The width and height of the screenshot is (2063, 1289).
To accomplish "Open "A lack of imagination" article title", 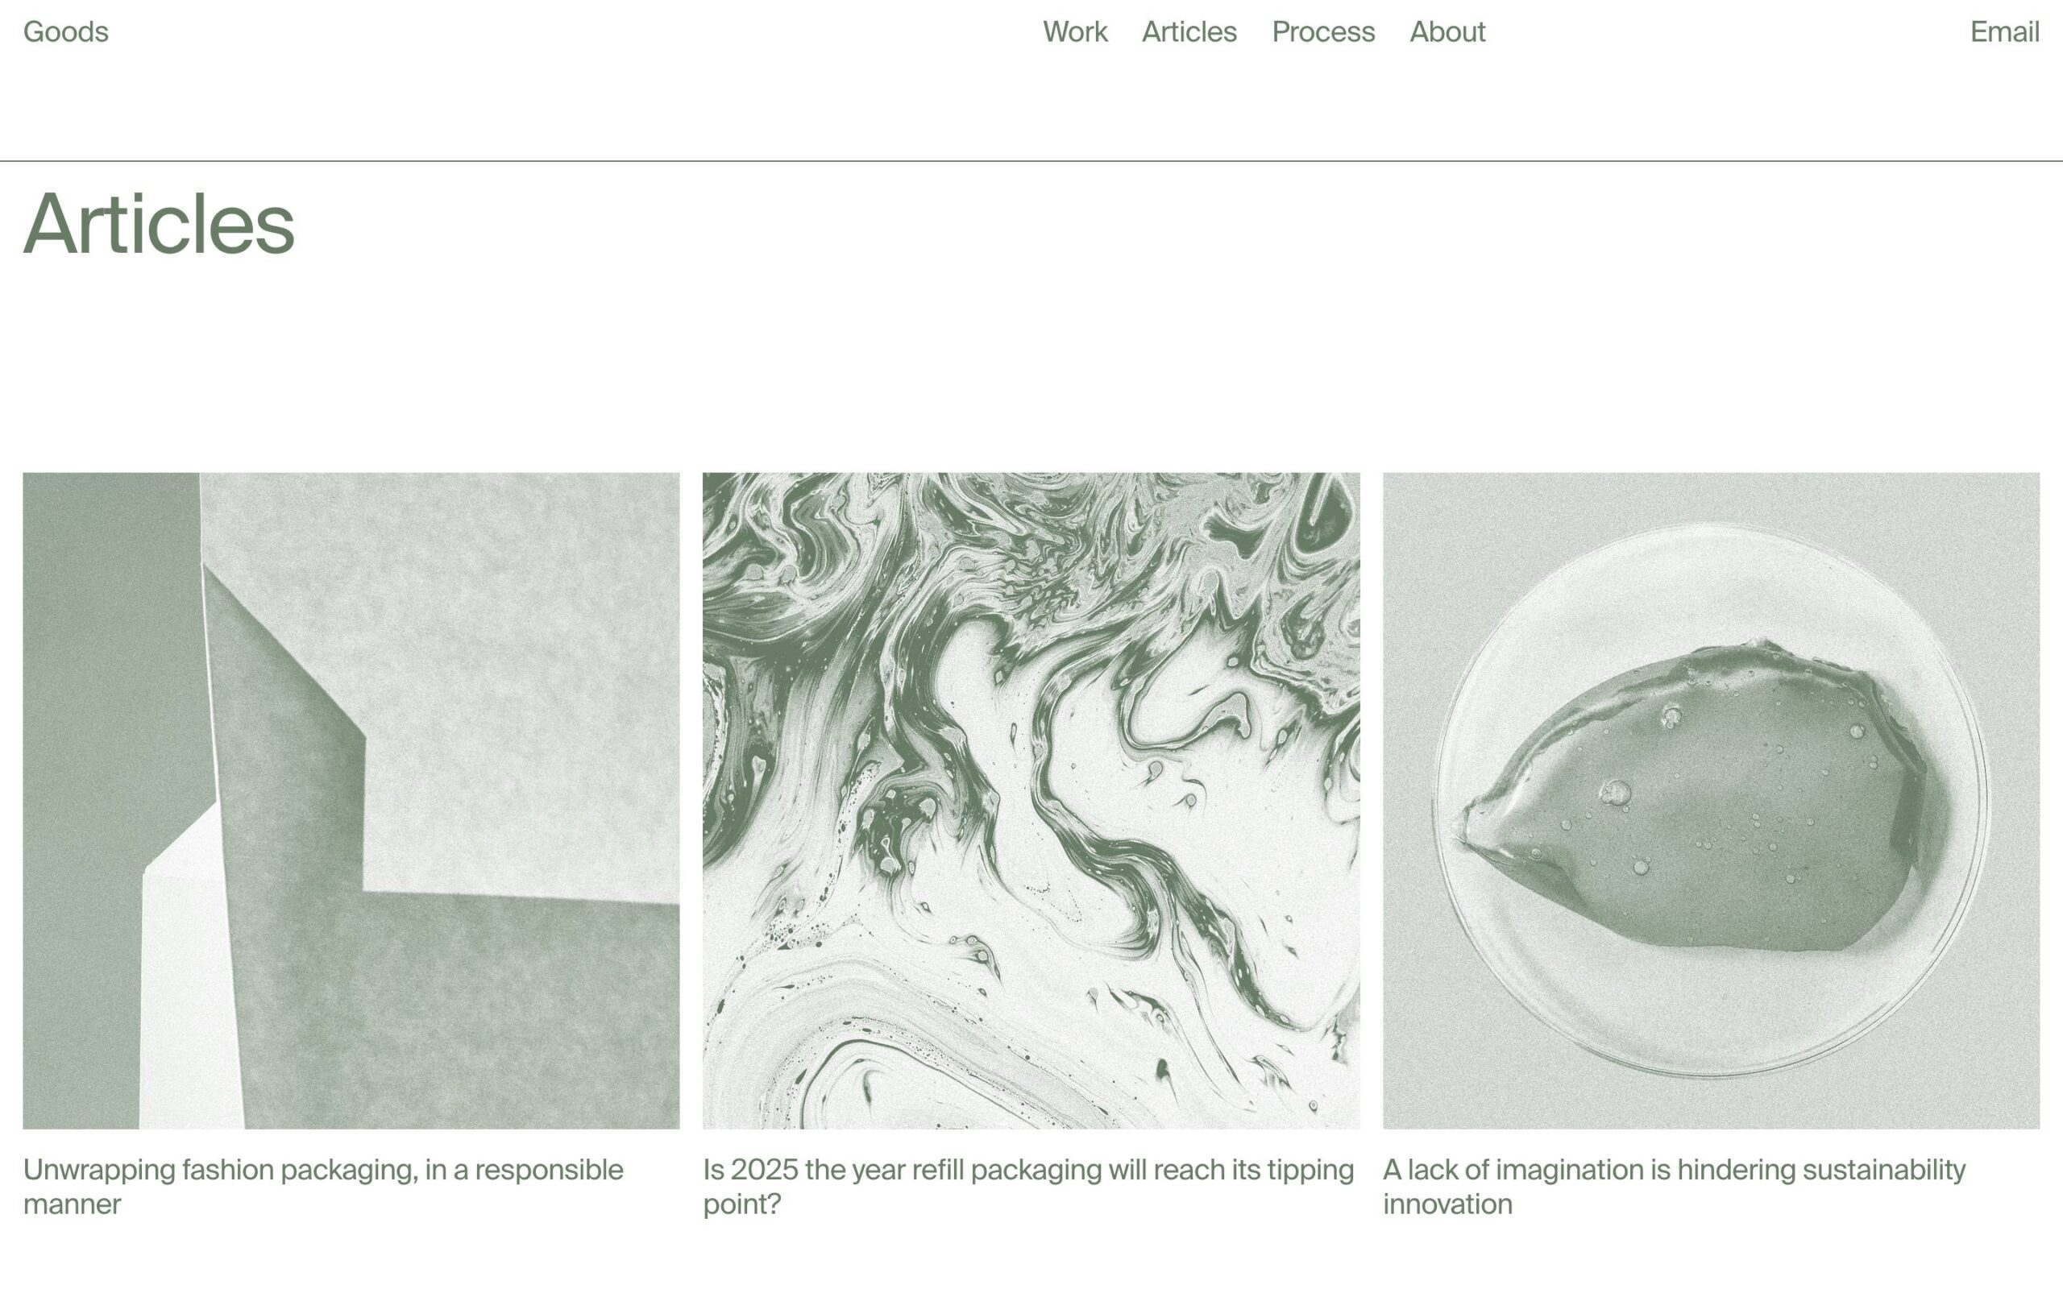I will [x=1675, y=1186].
